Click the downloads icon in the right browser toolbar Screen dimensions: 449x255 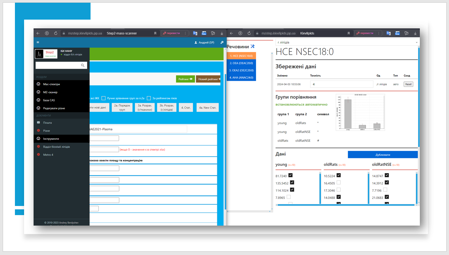click(415, 33)
